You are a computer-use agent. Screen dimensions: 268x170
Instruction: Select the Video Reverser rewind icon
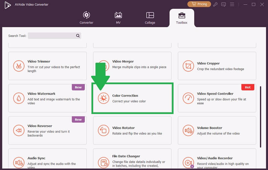[19, 130]
